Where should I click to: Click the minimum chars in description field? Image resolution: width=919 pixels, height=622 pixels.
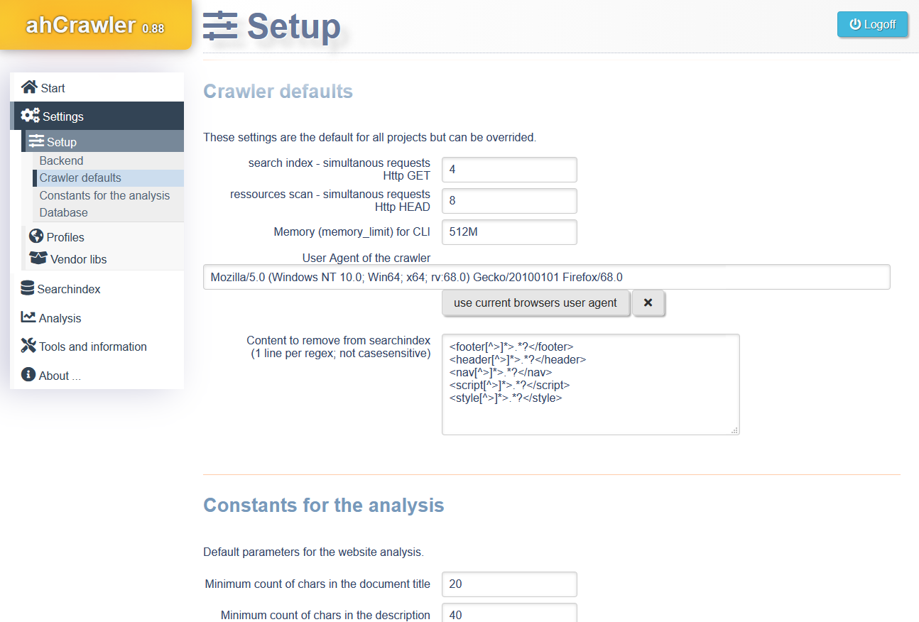(x=509, y=613)
